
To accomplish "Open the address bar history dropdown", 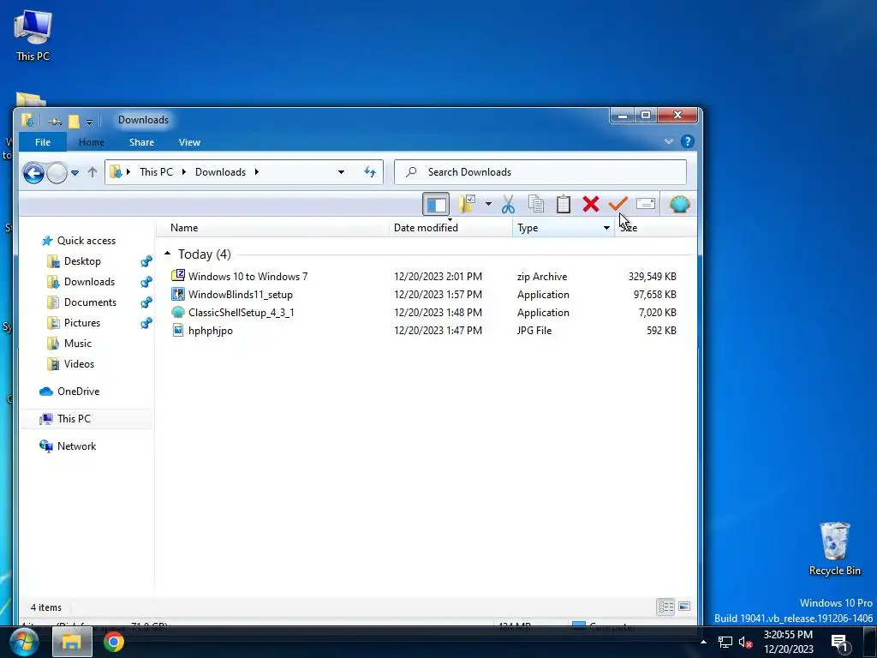I will pos(341,171).
